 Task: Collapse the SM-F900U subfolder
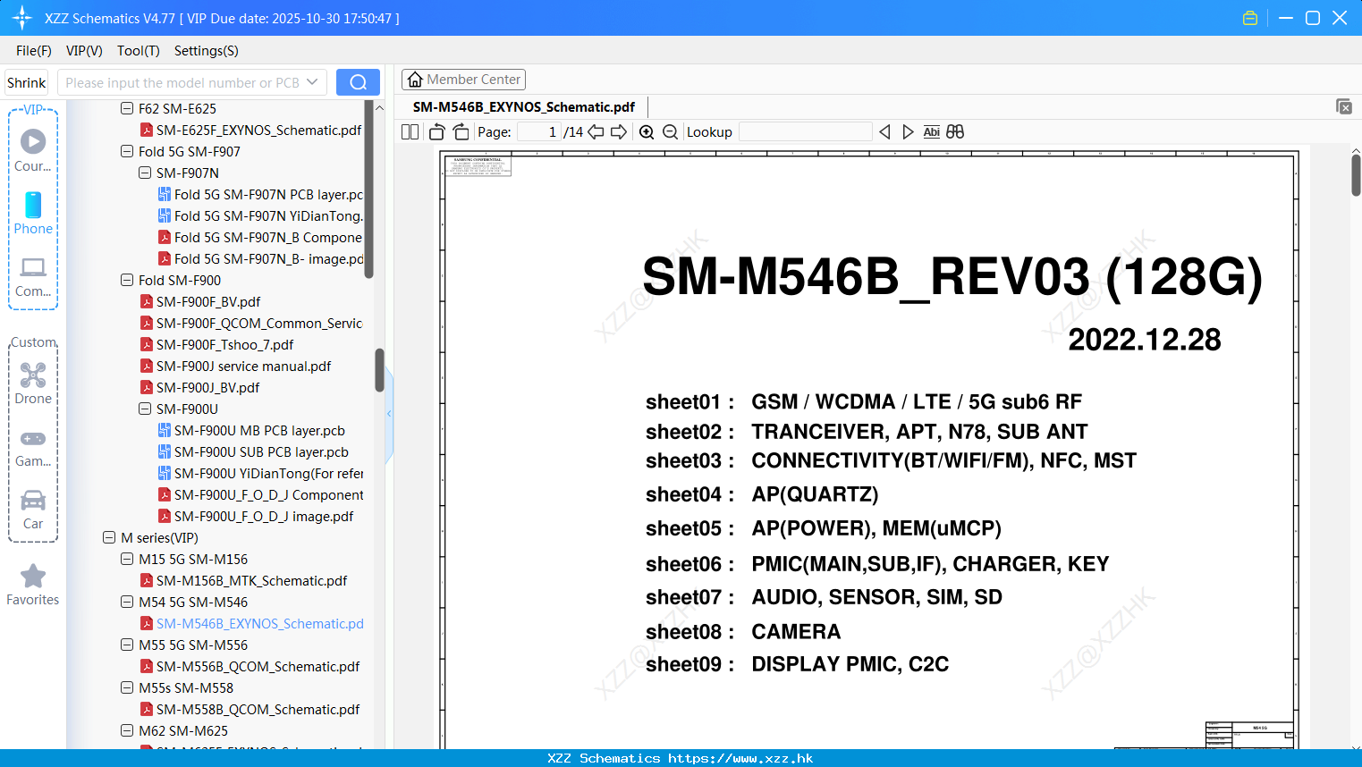pyautogui.click(x=145, y=409)
